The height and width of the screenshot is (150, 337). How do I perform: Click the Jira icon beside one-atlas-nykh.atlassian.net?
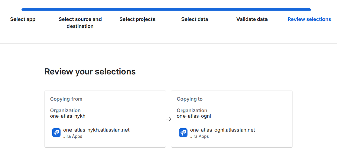point(56,133)
